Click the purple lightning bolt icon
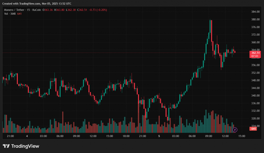The image size is (264, 153). pyautogui.click(x=235, y=130)
